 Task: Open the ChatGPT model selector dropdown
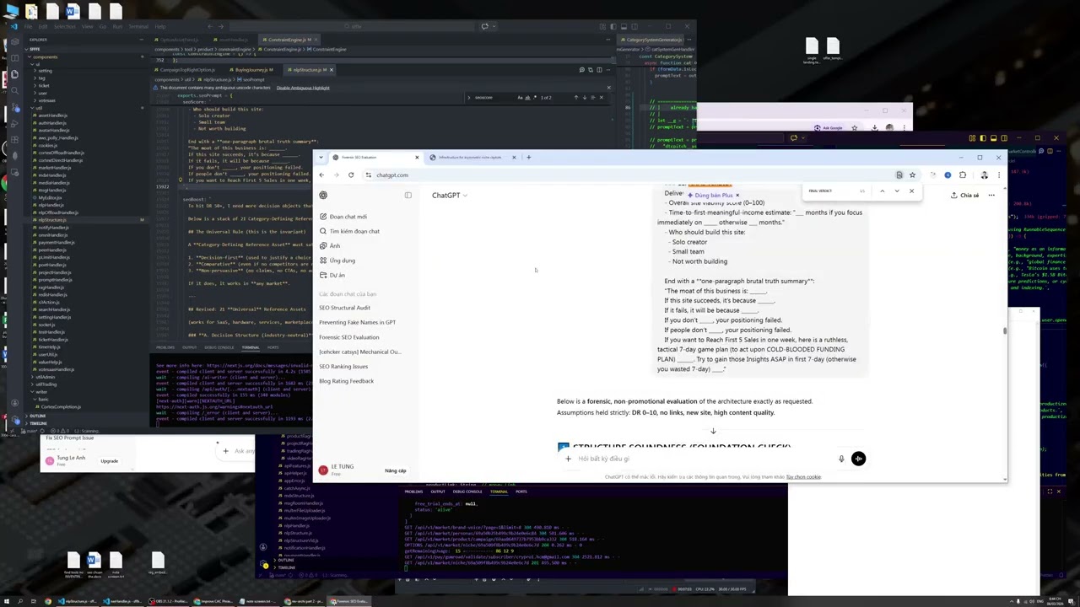point(450,196)
